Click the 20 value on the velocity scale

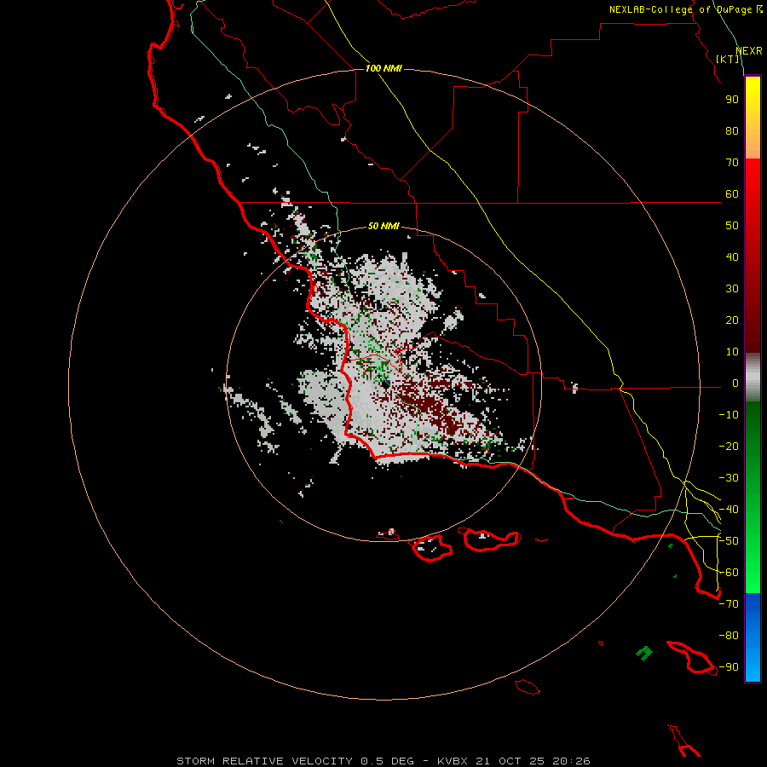click(732, 320)
